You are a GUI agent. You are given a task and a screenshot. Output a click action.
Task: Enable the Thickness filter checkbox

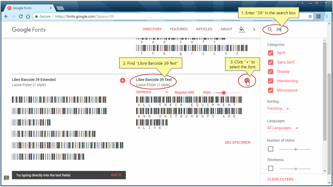(271, 168)
